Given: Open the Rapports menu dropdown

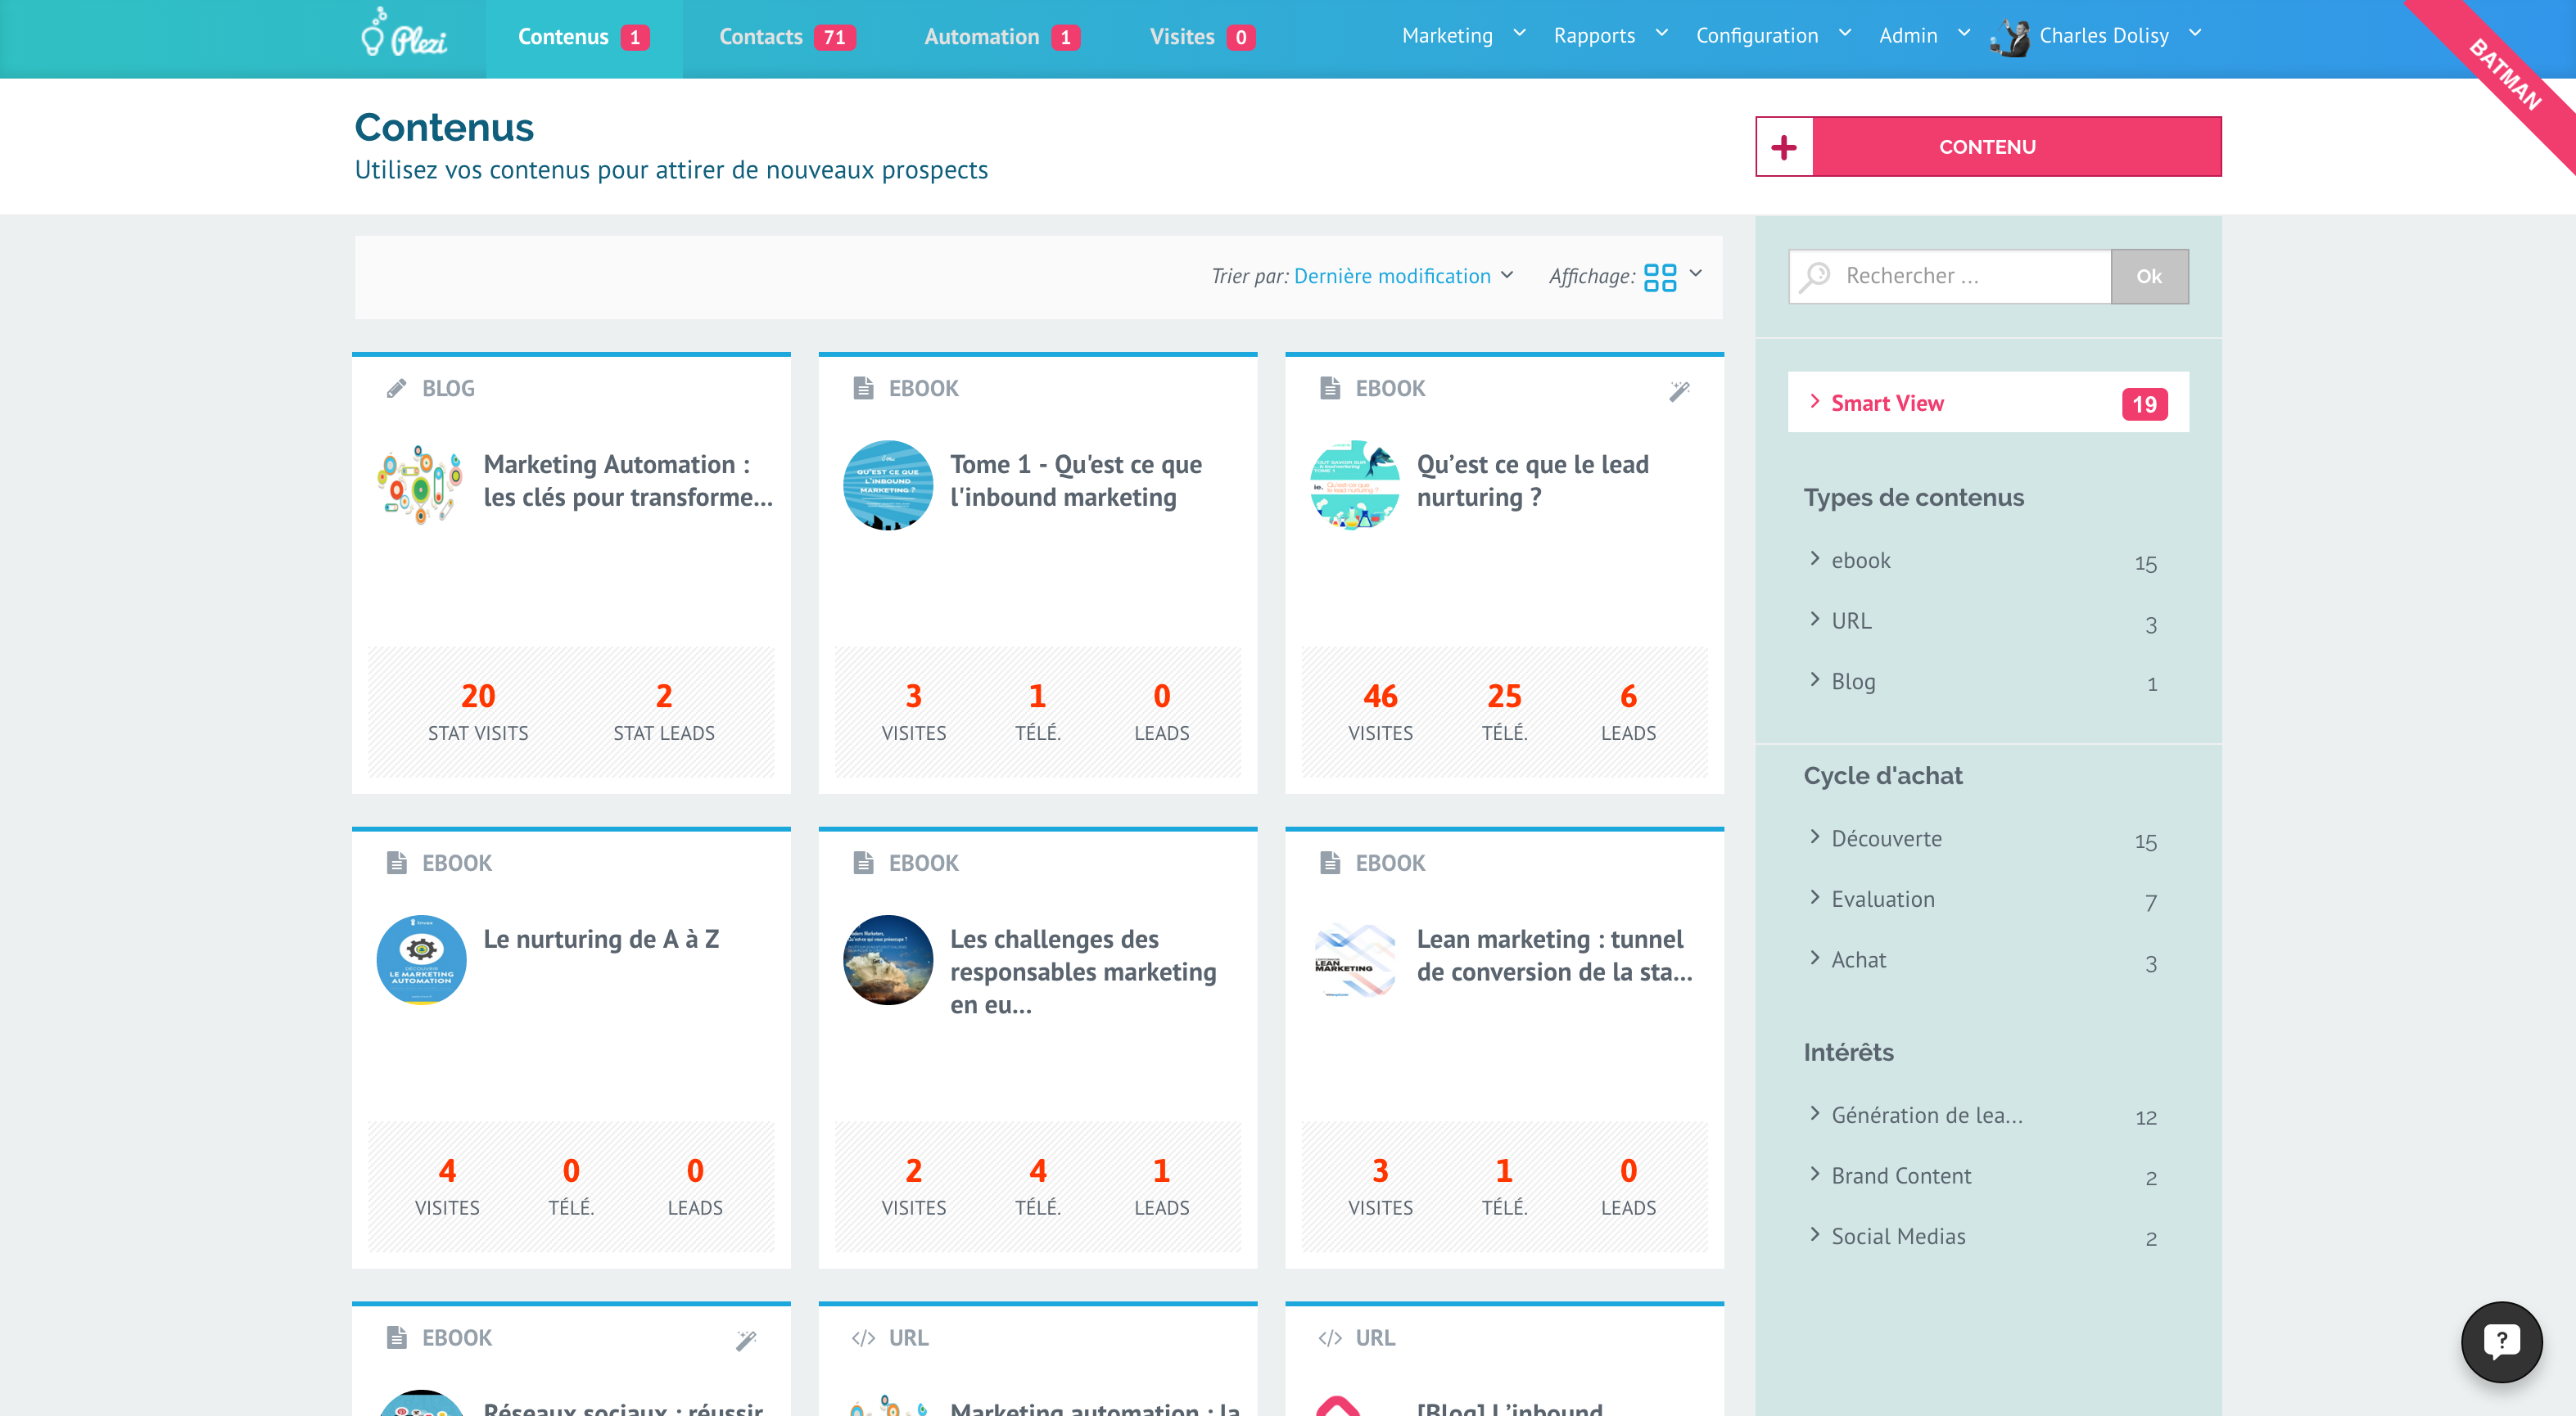Looking at the screenshot, I should point(1611,36).
